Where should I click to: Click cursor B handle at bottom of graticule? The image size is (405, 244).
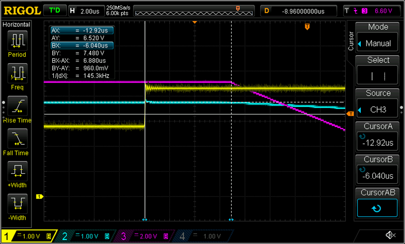coord(231,220)
